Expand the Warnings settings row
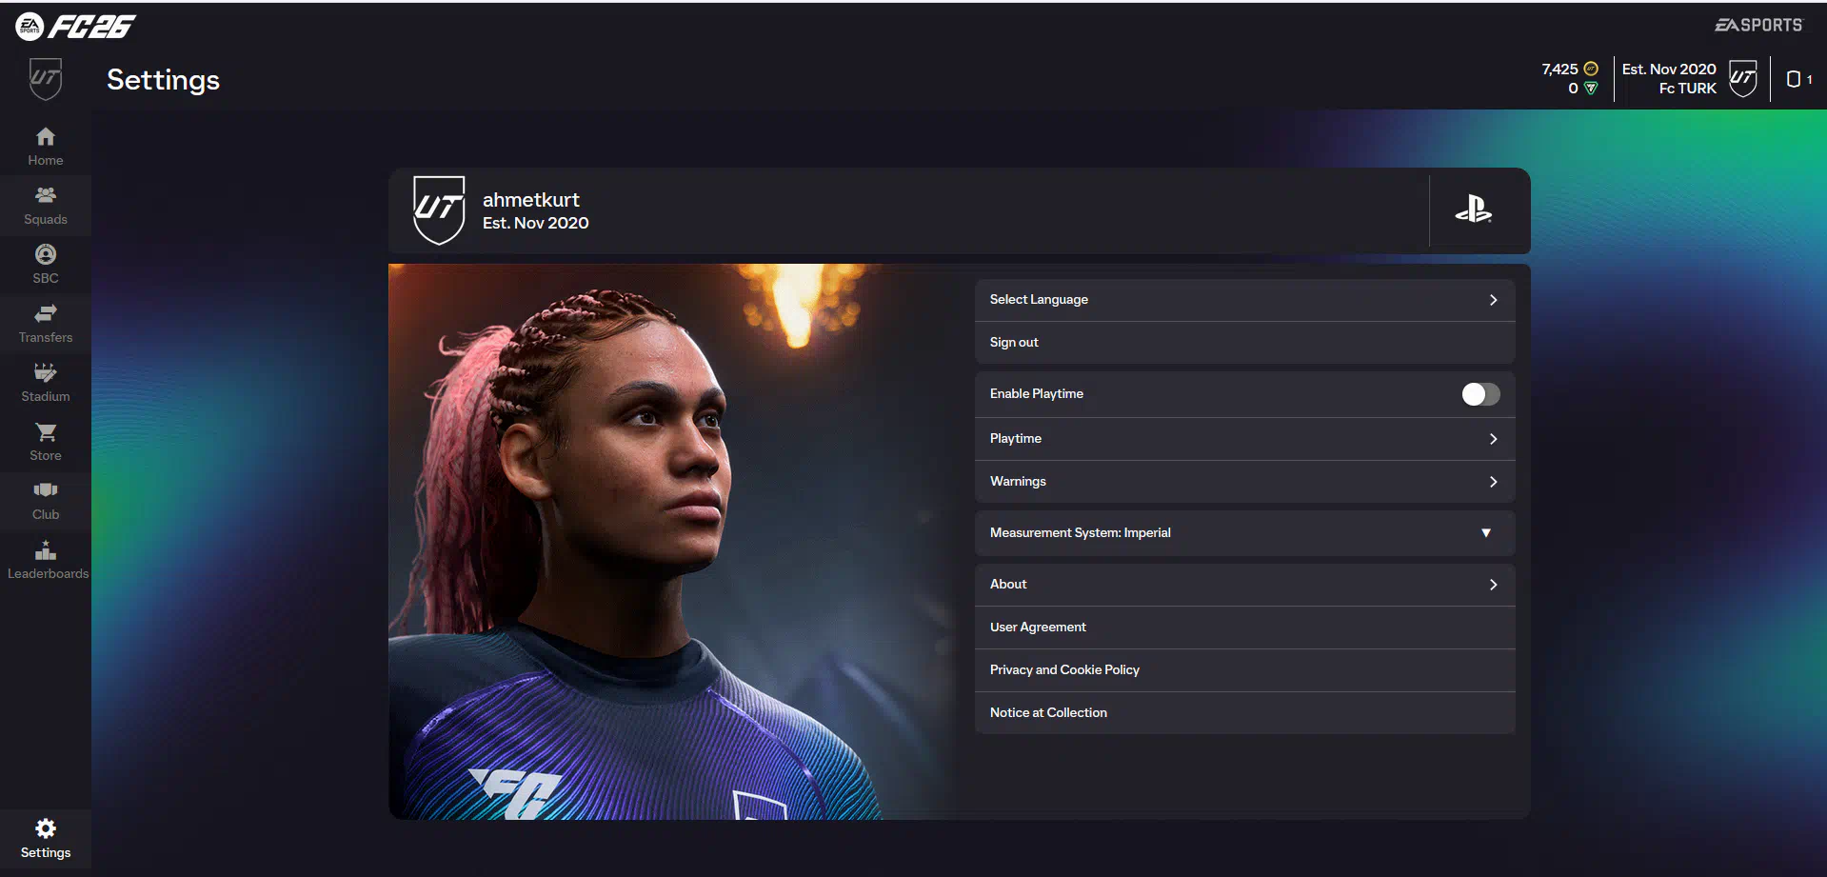 click(x=1244, y=482)
